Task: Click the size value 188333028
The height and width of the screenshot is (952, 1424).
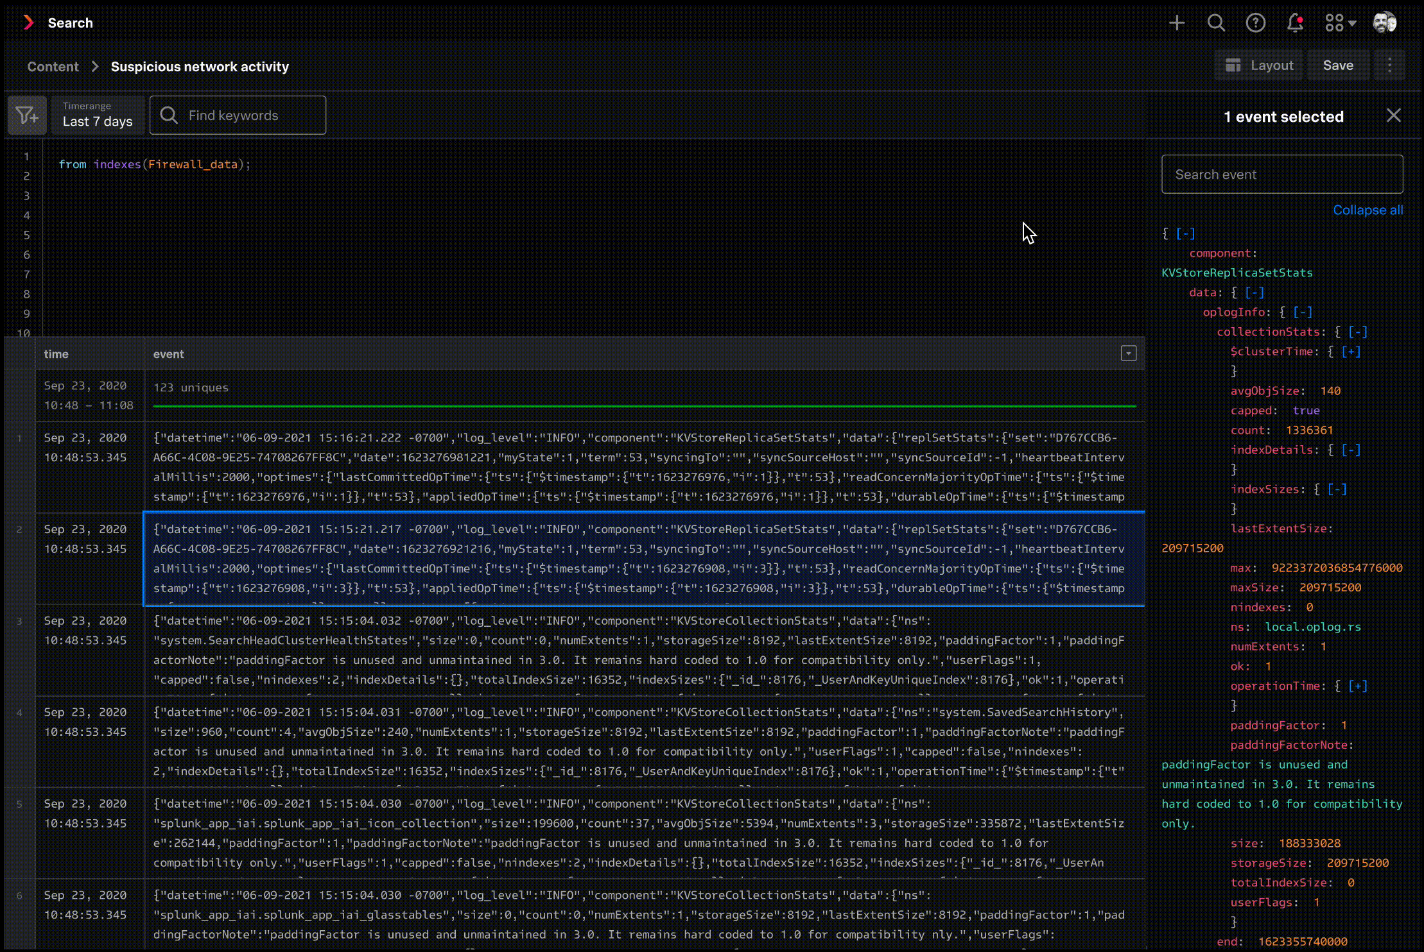Action: coord(1310,844)
